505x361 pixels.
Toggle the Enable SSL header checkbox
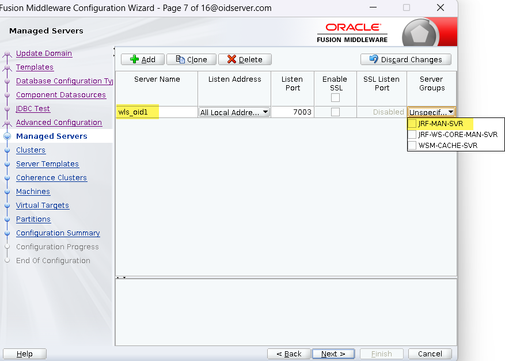click(x=335, y=98)
